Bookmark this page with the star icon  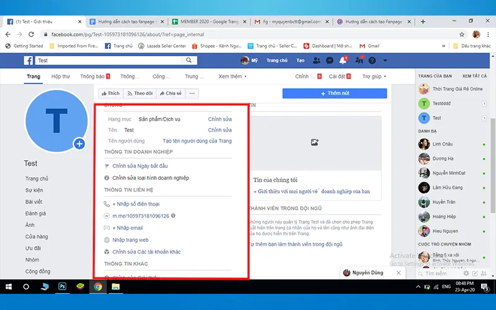[462, 34]
